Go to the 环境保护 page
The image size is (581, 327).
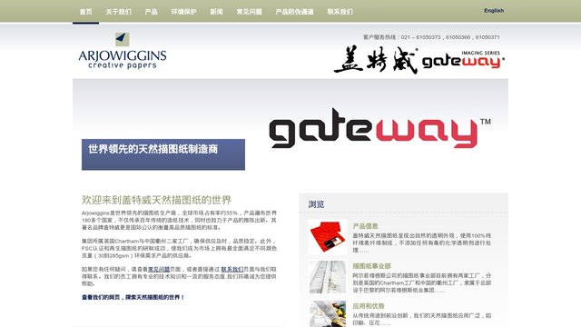coord(183,12)
